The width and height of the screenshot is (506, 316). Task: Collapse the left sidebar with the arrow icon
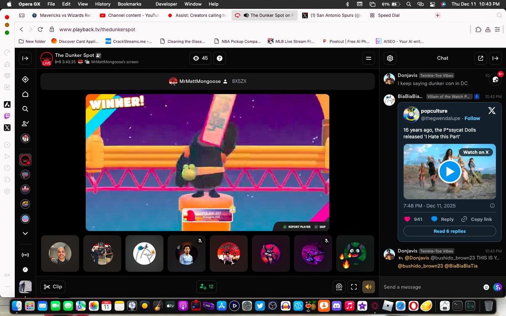(x=25, y=58)
